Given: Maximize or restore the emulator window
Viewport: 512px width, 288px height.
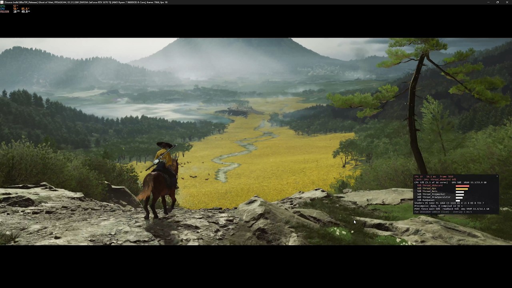Looking at the screenshot, I should click(498, 2).
